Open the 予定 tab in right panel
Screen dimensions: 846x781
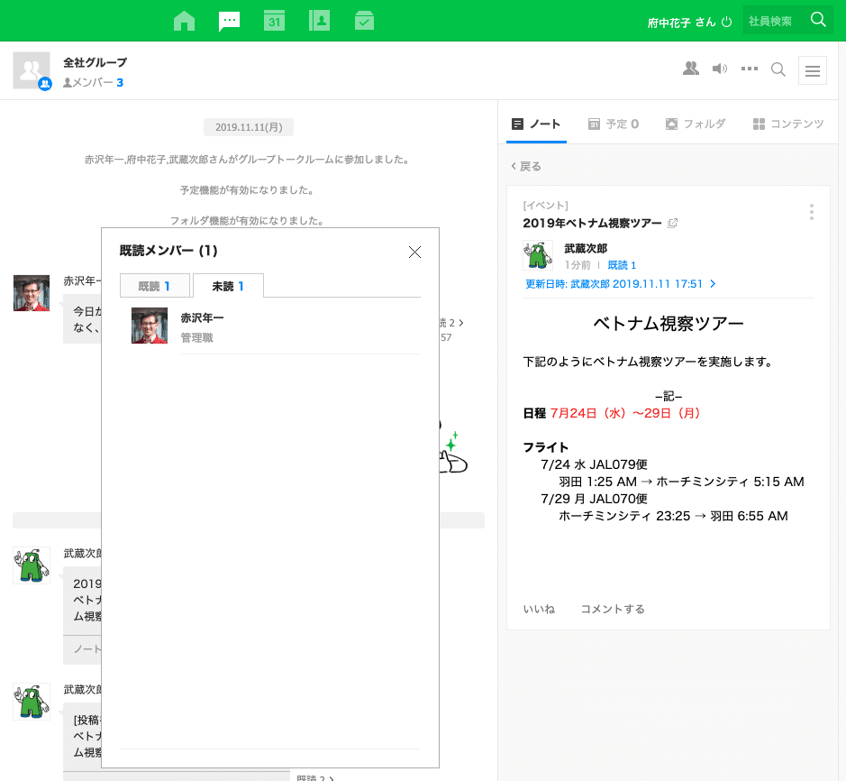(x=613, y=124)
